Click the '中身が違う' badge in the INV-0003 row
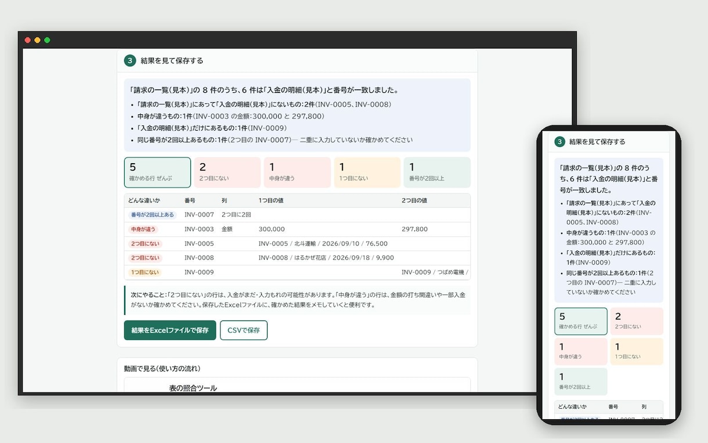Image resolution: width=708 pixels, height=443 pixels. [x=144, y=229]
